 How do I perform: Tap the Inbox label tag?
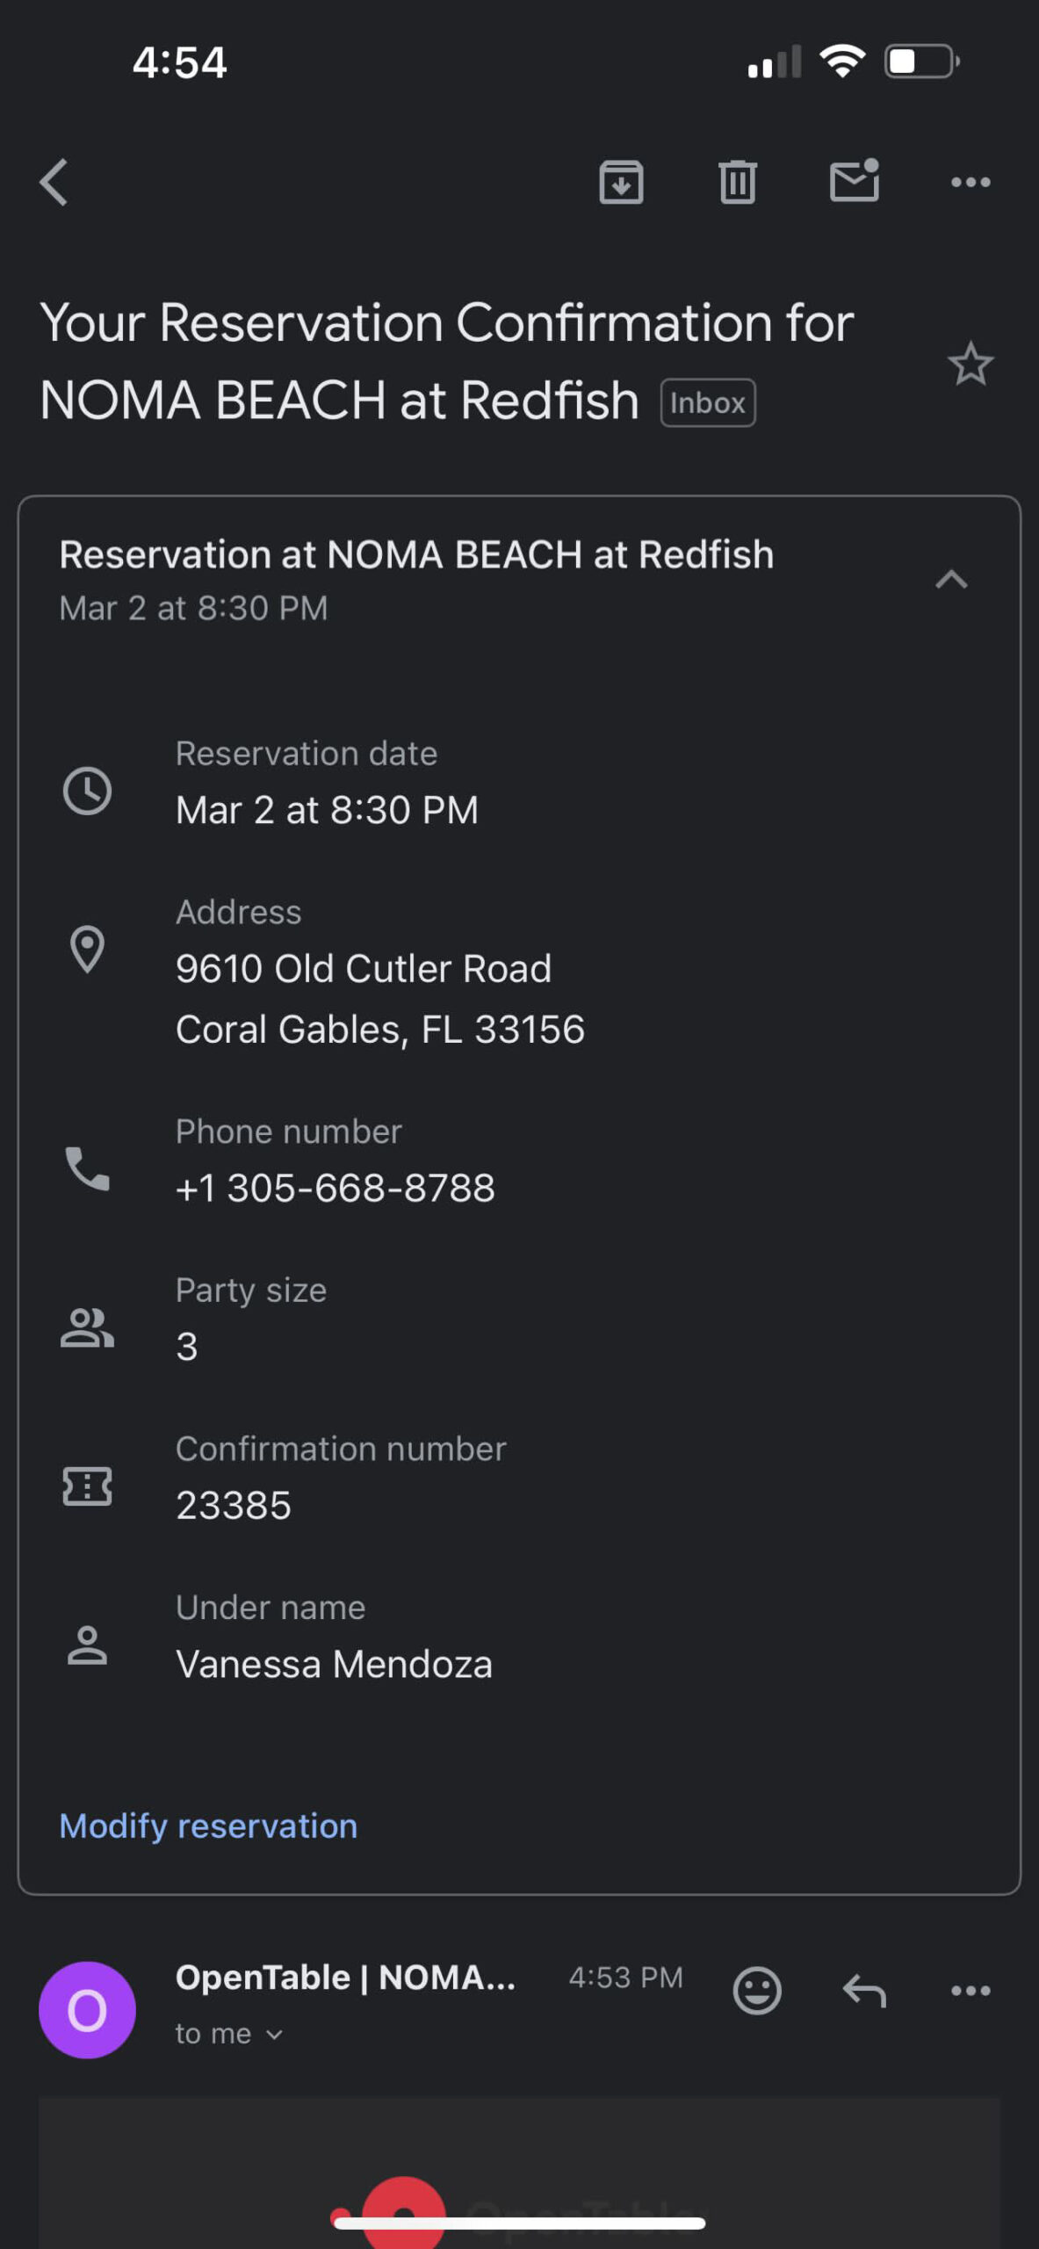pyautogui.click(x=708, y=403)
